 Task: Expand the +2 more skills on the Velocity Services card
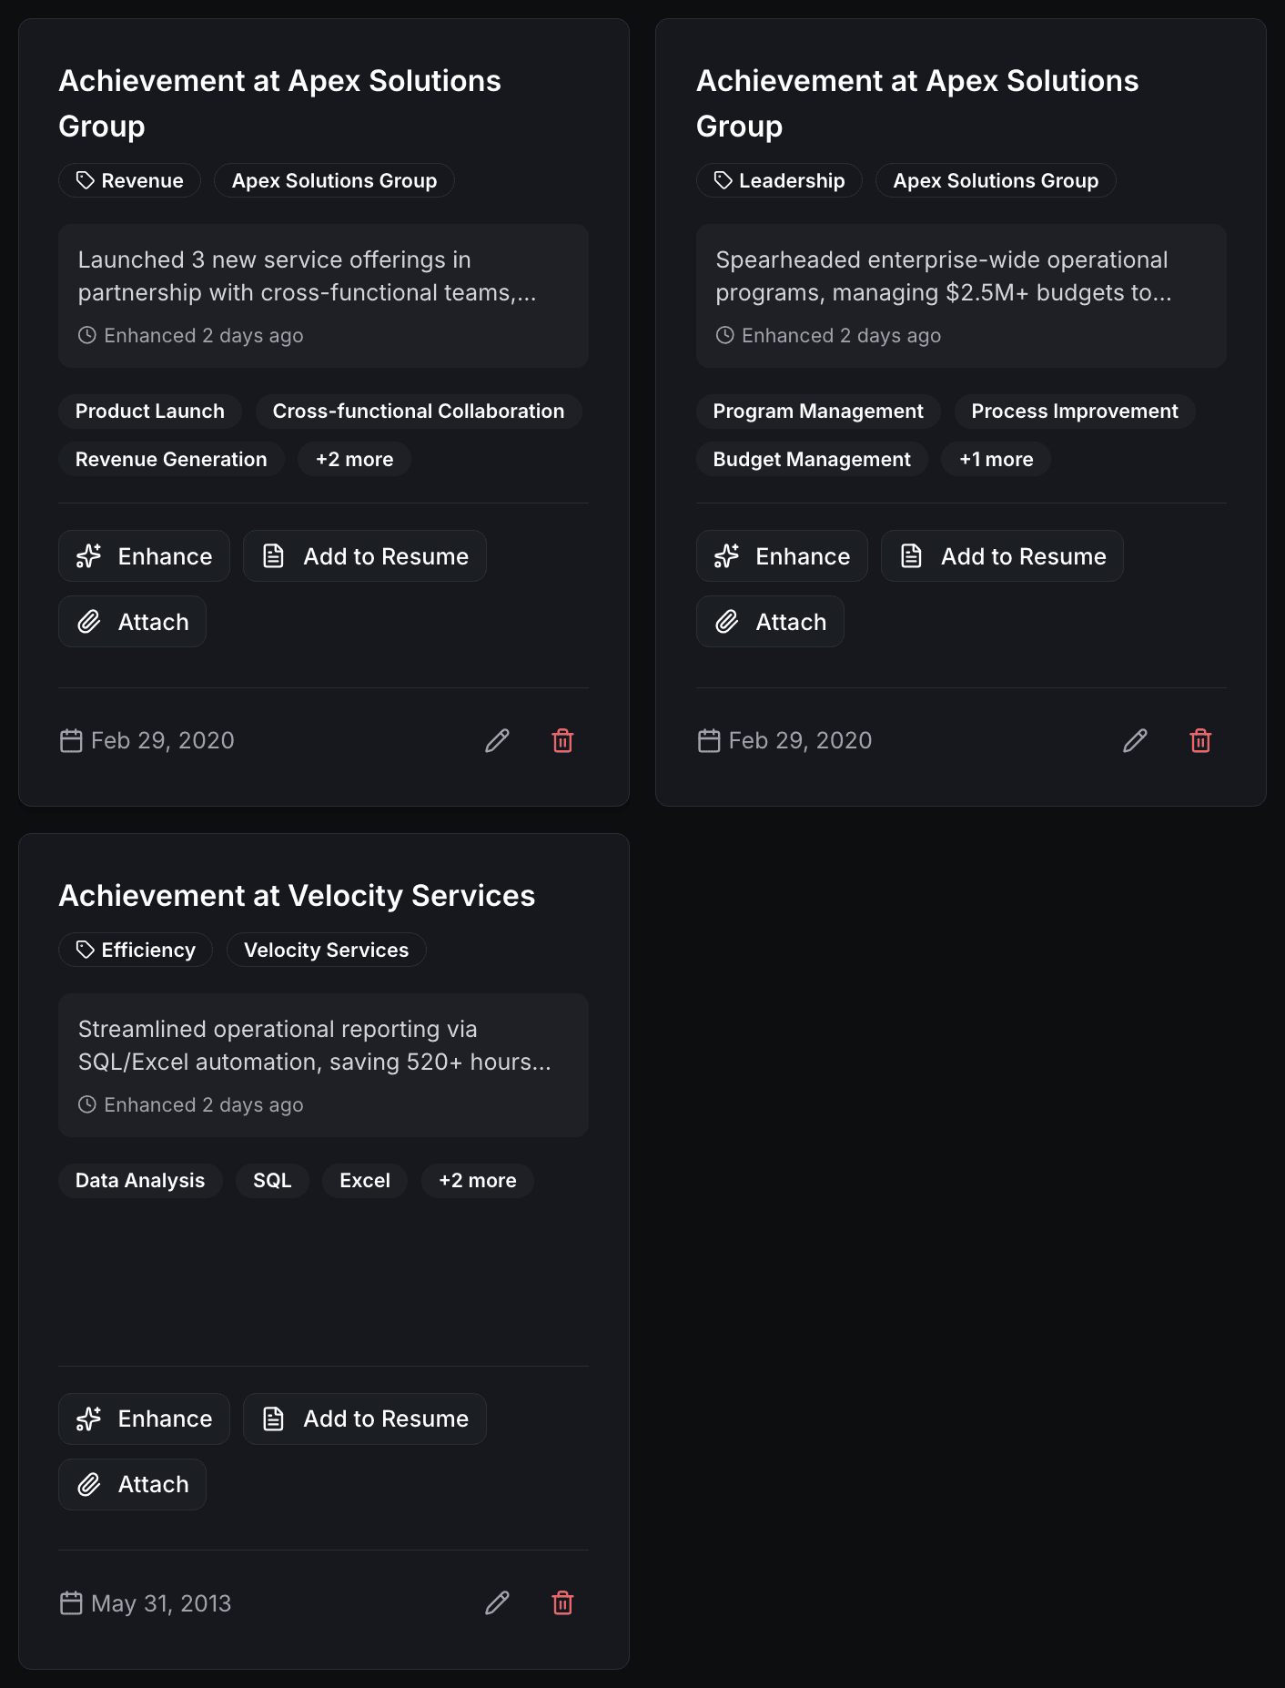(477, 1180)
